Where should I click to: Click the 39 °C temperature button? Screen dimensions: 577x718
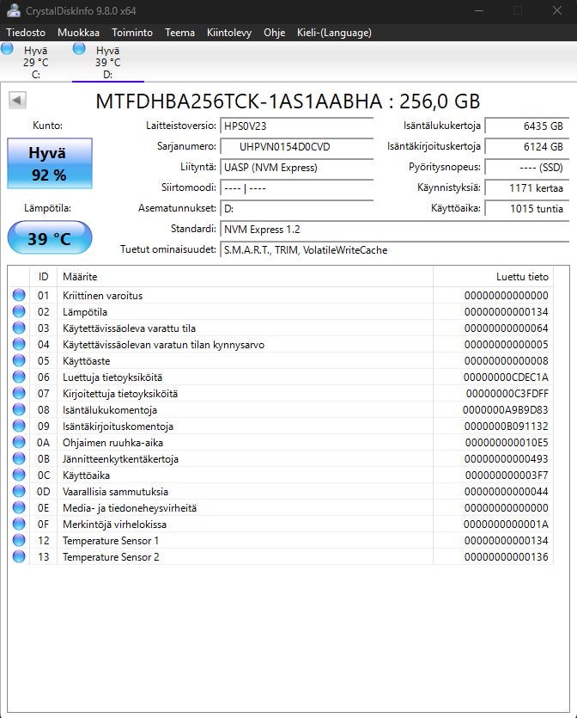(50, 237)
